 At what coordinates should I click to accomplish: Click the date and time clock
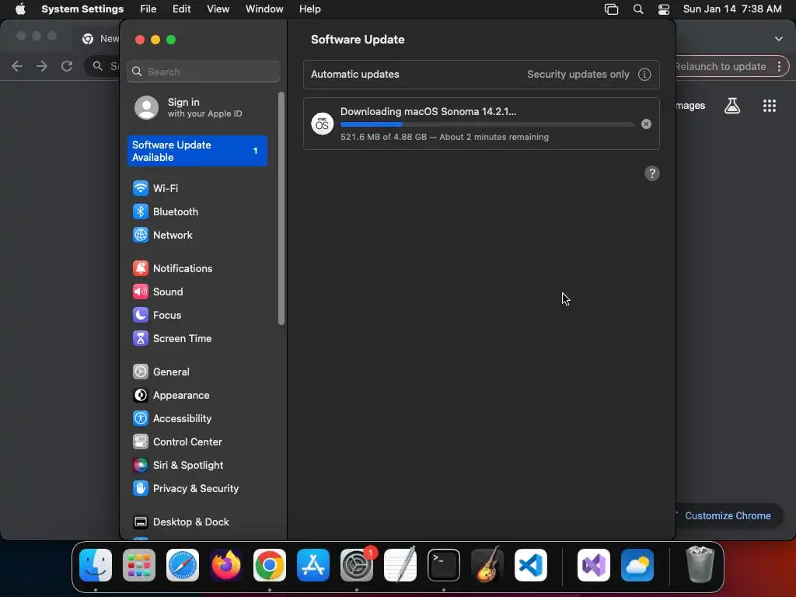pyautogui.click(x=732, y=9)
